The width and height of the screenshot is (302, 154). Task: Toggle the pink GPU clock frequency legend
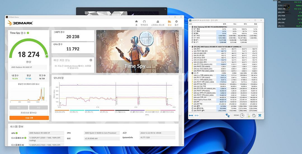coord(167,111)
